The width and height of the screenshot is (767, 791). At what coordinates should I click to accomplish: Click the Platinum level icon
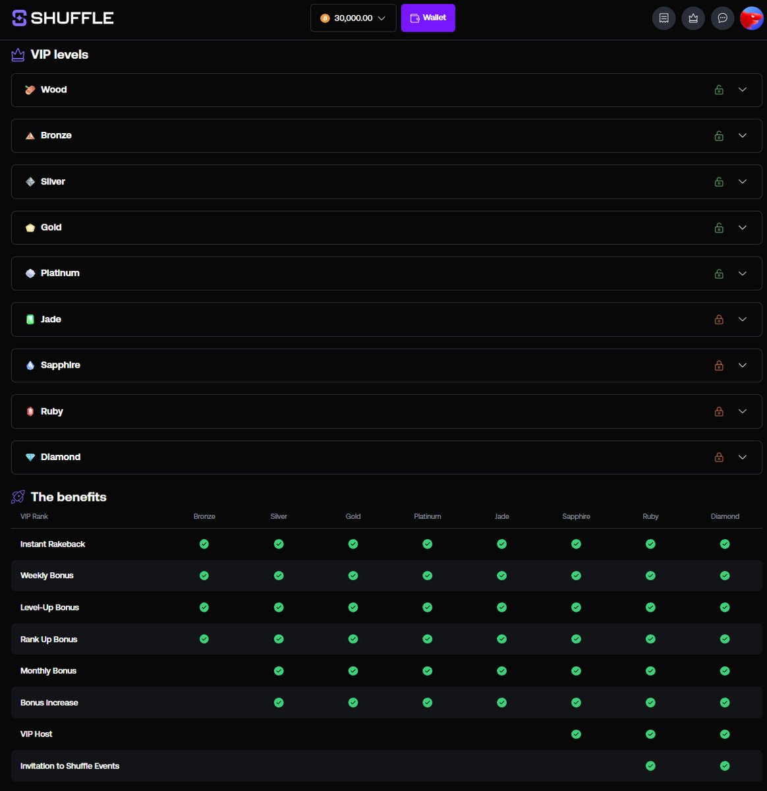[30, 274]
